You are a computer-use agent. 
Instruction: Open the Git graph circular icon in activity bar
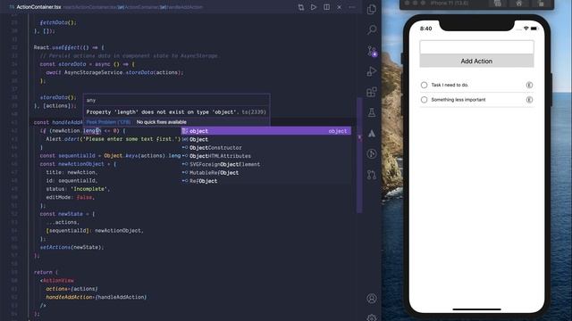(x=372, y=154)
